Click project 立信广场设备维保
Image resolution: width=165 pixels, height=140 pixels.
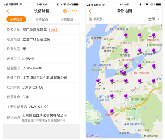(36, 39)
